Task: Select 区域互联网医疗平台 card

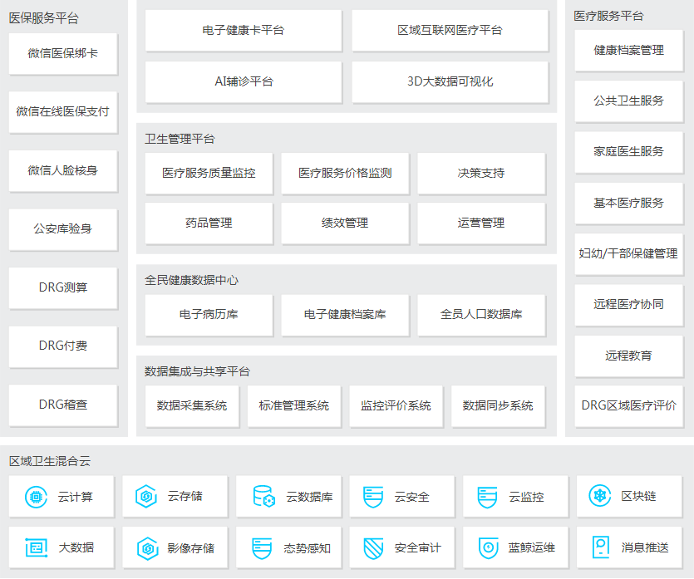Action: click(450, 31)
